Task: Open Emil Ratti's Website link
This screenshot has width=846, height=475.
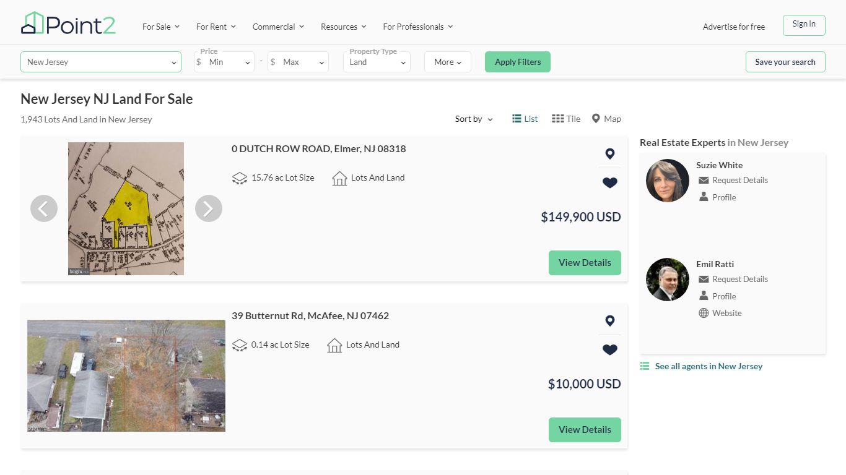Action: point(727,313)
